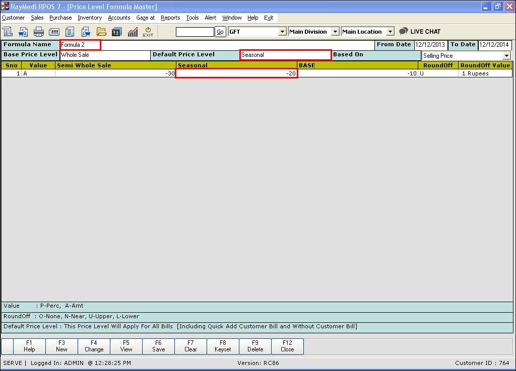516x371 pixels.
Task: Open the bar chart graph icon
Action: point(133,32)
